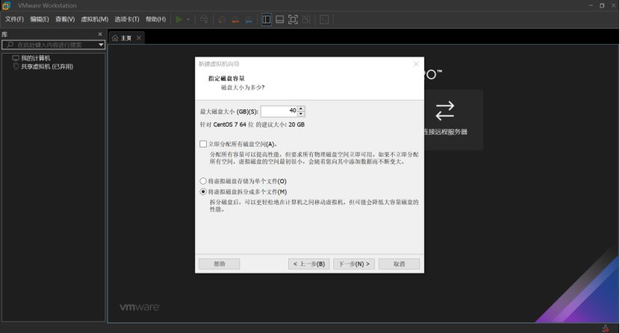Close the 库 library panel
This screenshot has width=620, height=333.
tap(100, 34)
